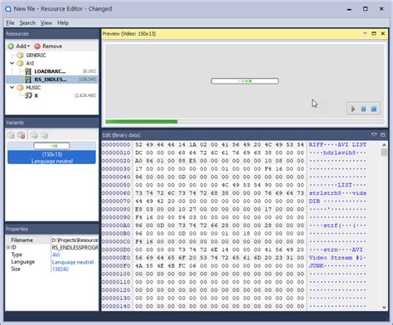393x325 pixels.
Task: Open the File menu
Action: point(10,23)
